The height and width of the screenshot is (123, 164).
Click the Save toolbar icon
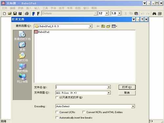[15, 13]
